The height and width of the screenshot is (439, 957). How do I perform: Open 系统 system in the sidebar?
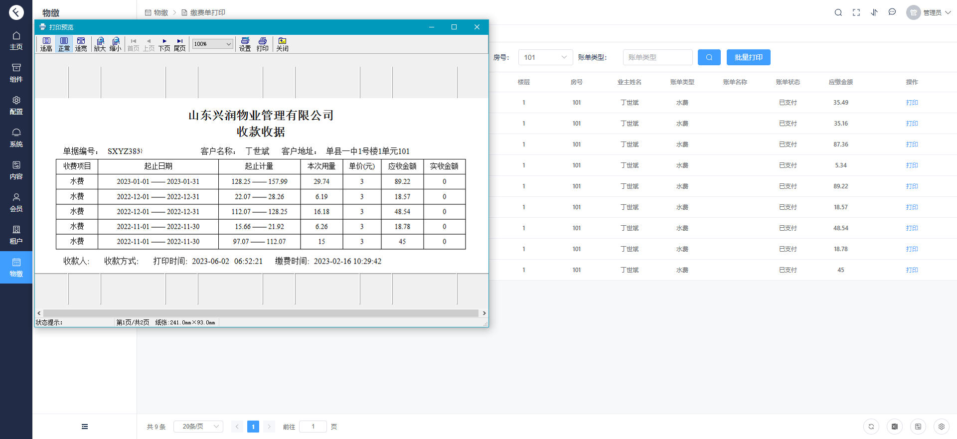click(16, 138)
